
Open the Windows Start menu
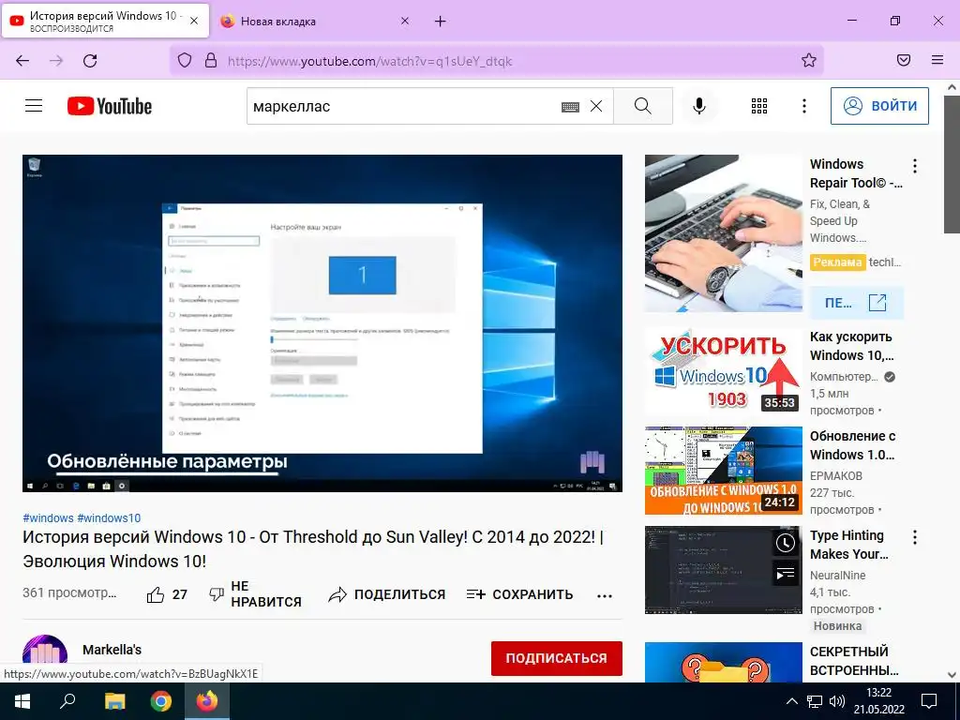pyautogui.click(x=22, y=701)
